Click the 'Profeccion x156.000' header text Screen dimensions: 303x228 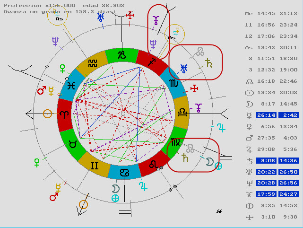[x=33, y=4]
